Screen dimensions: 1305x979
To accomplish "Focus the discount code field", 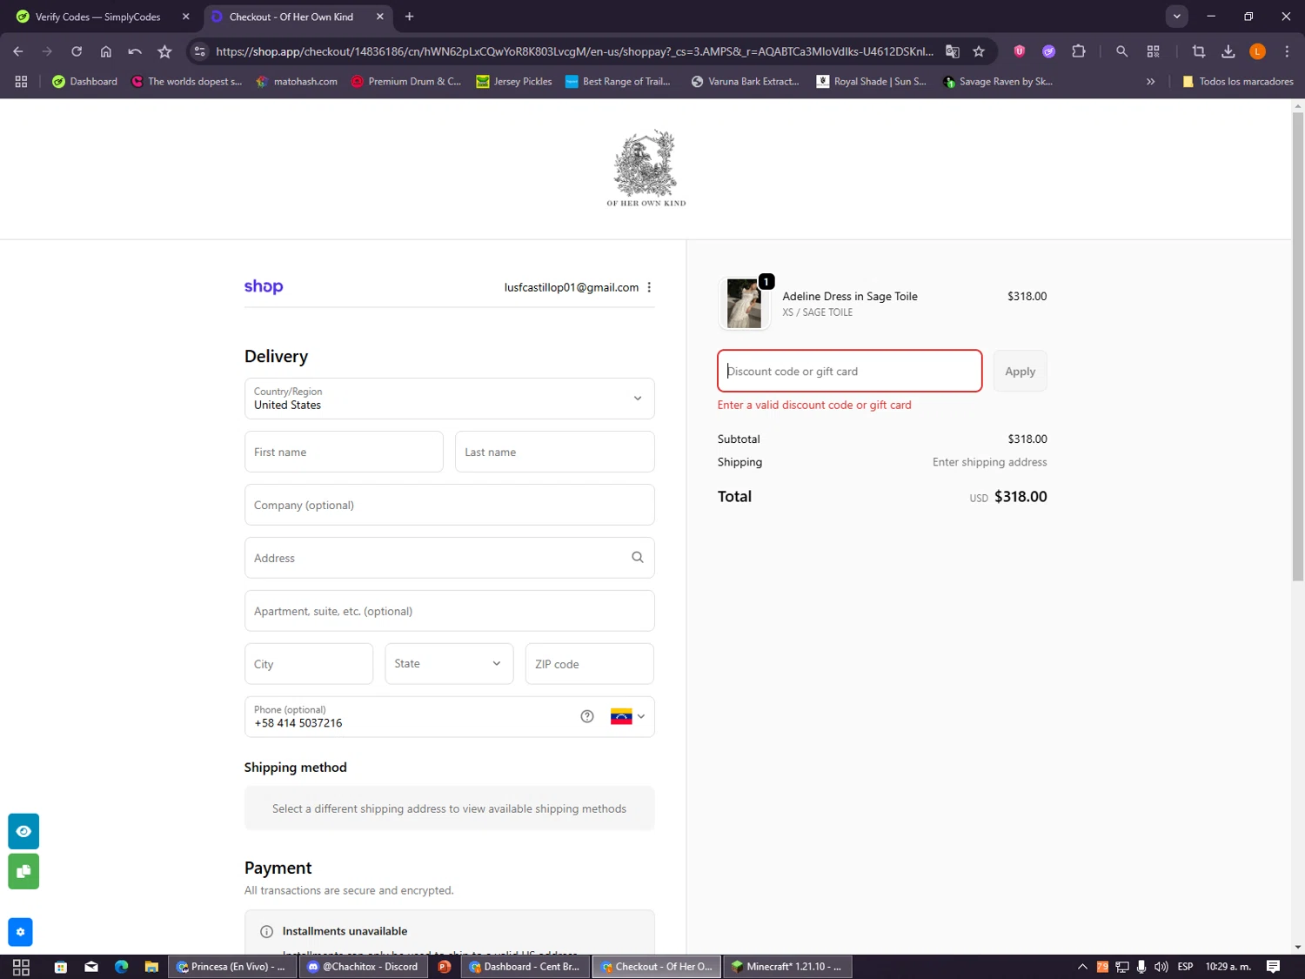I will click(x=849, y=371).
